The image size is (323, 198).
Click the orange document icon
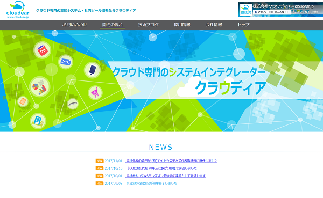[x=23, y=101]
